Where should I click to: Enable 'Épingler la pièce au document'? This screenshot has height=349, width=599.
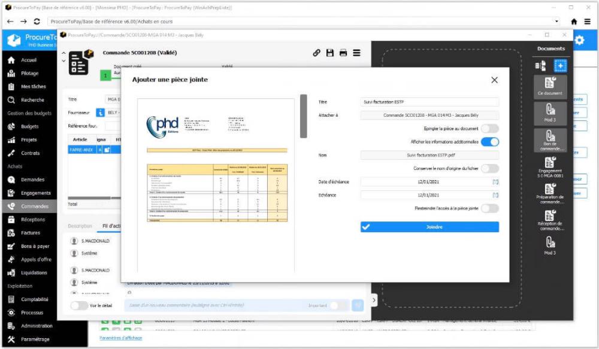click(x=490, y=128)
